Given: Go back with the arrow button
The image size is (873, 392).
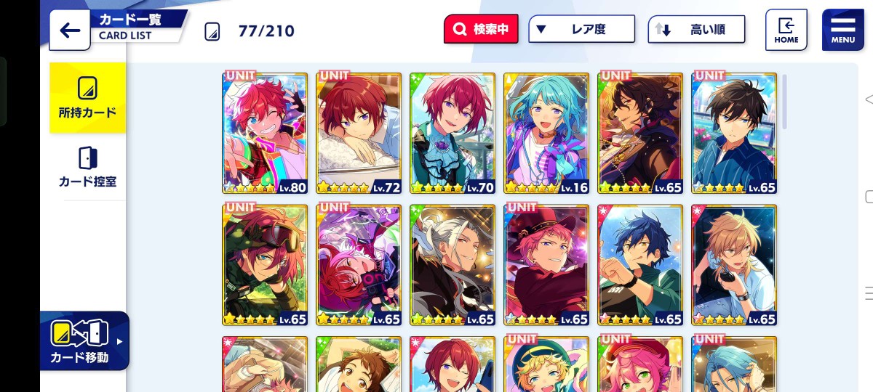Looking at the screenshot, I should pos(70,30).
